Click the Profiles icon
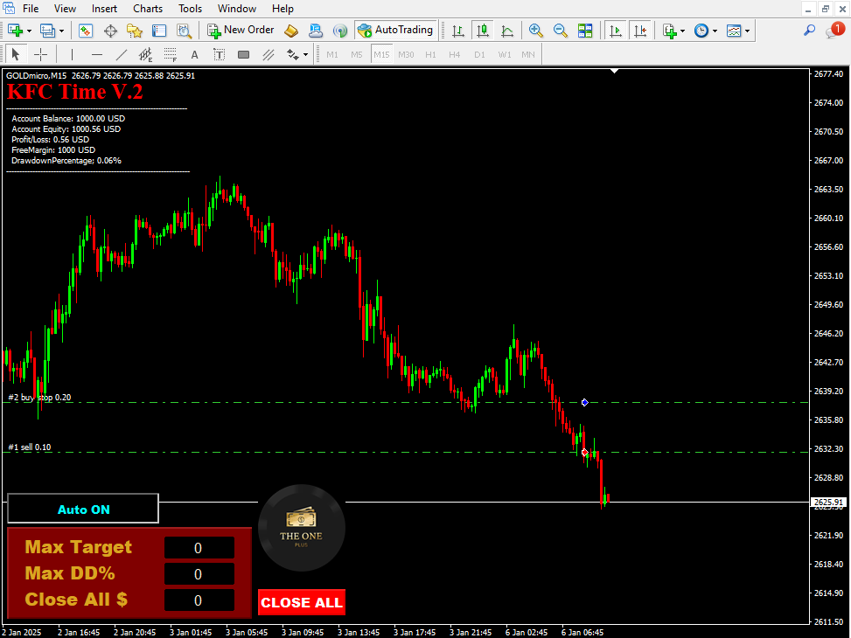Image resolution: width=851 pixels, height=638 pixels. pyautogui.click(x=48, y=31)
